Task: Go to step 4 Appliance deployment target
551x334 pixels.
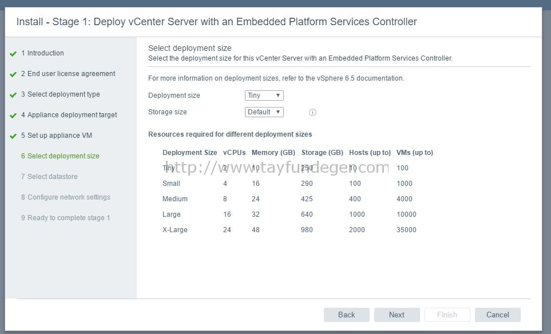Action: pyautogui.click(x=69, y=115)
